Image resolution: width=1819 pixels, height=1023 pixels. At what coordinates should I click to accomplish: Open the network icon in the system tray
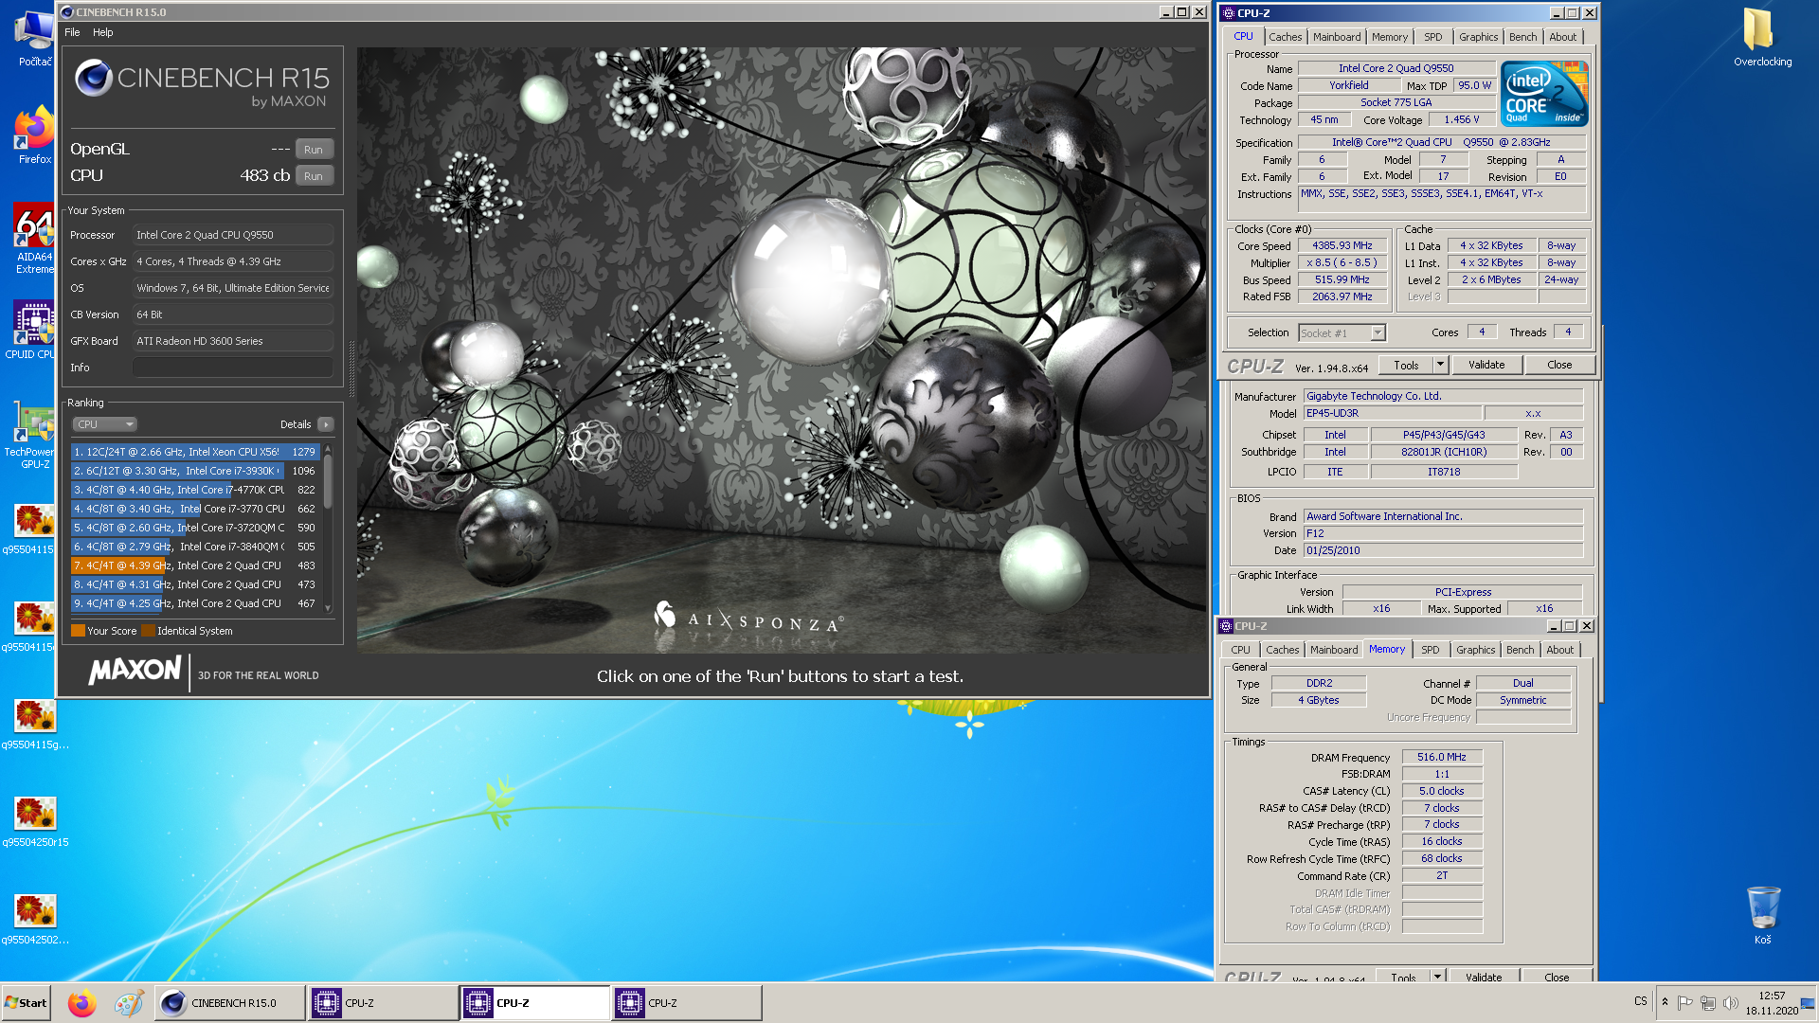click(1707, 1003)
